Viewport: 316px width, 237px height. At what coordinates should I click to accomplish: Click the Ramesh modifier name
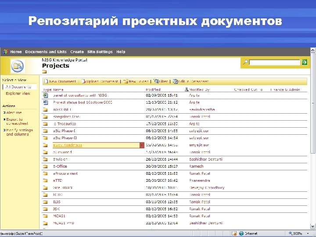click(196, 166)
